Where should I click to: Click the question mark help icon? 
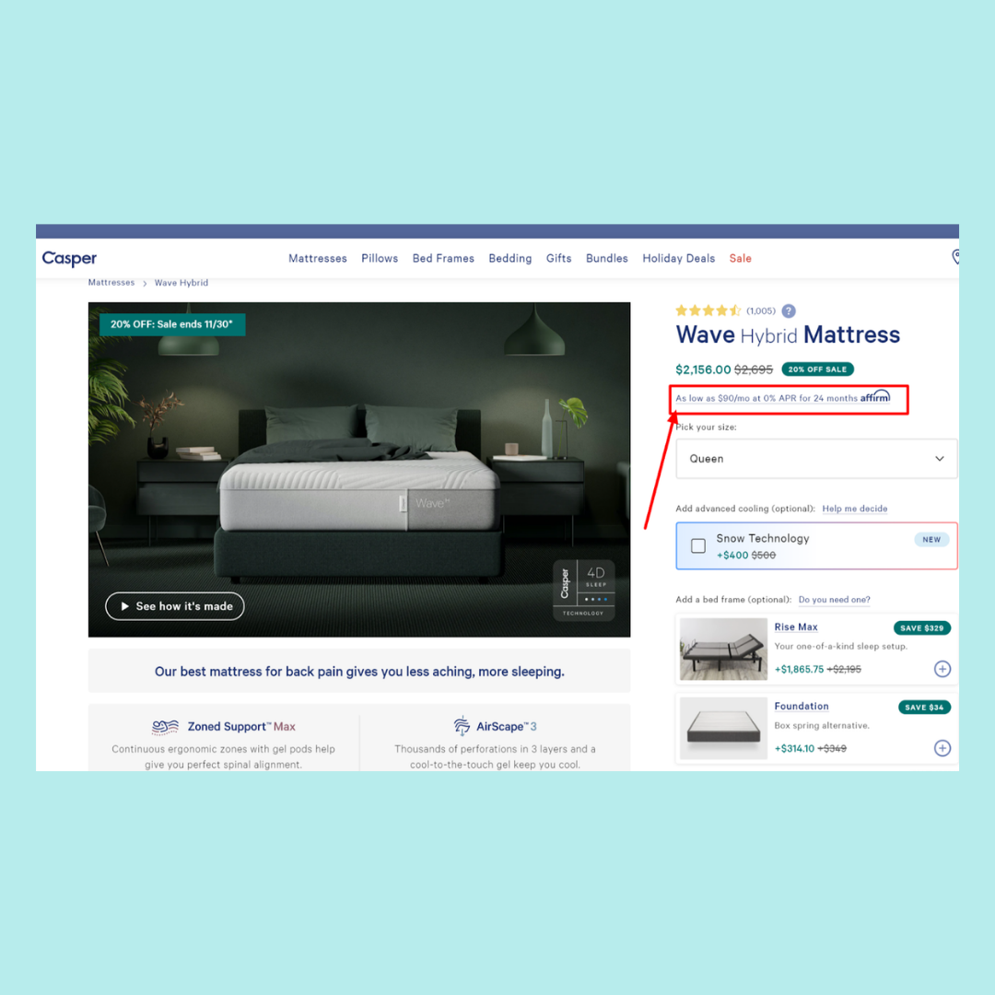click(788, 311)
